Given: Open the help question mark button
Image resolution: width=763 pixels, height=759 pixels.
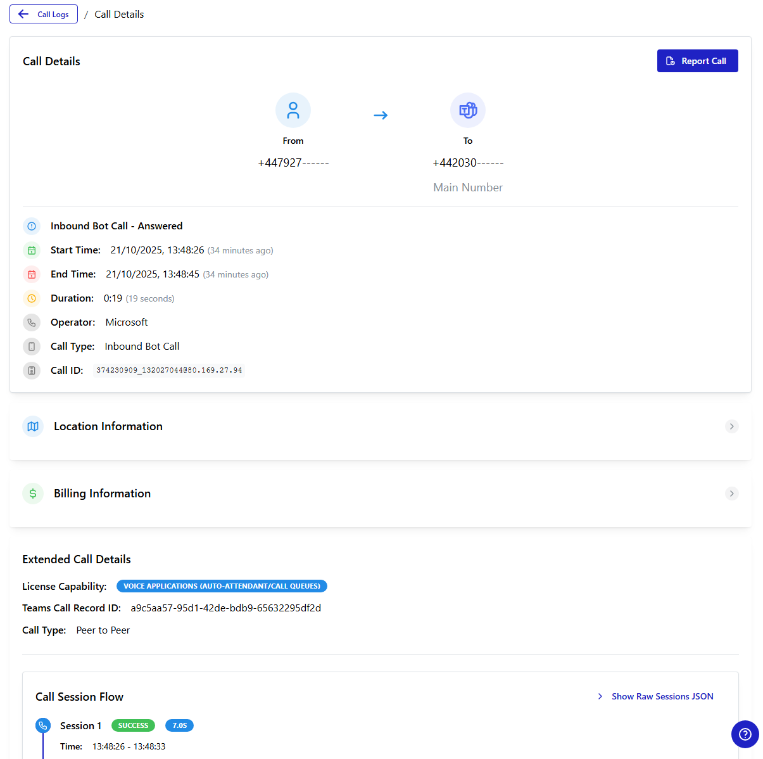Looking at the screenshot, I should click(x=745, y=734).
